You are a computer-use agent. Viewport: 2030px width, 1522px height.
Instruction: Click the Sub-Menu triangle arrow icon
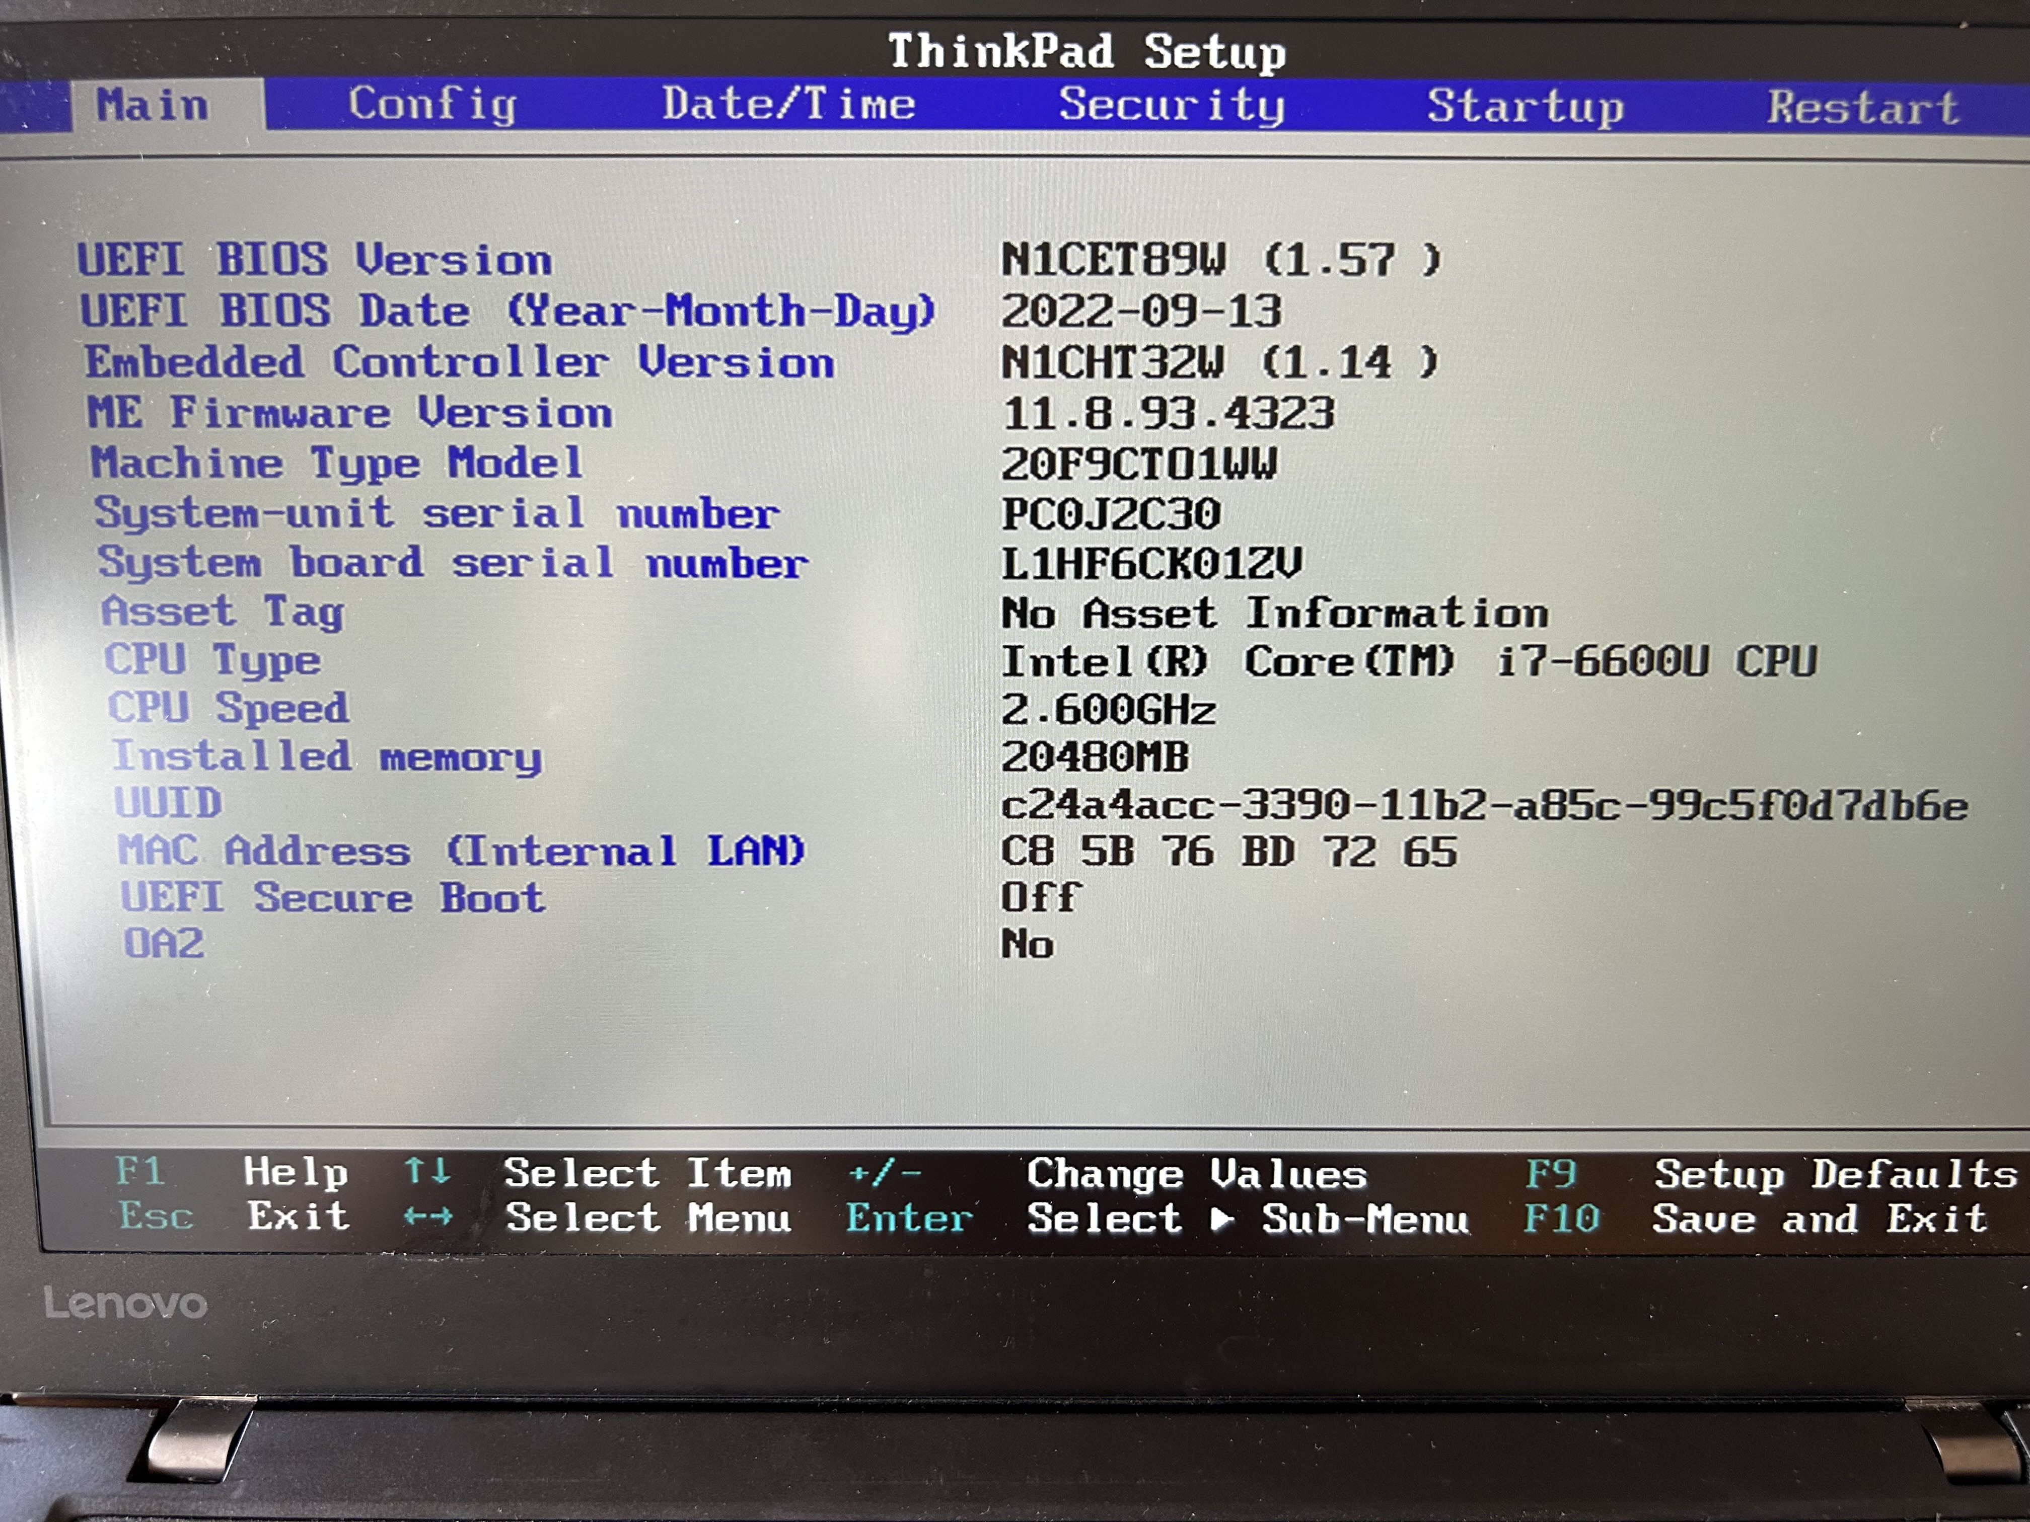click(x=1221, y=1219)
